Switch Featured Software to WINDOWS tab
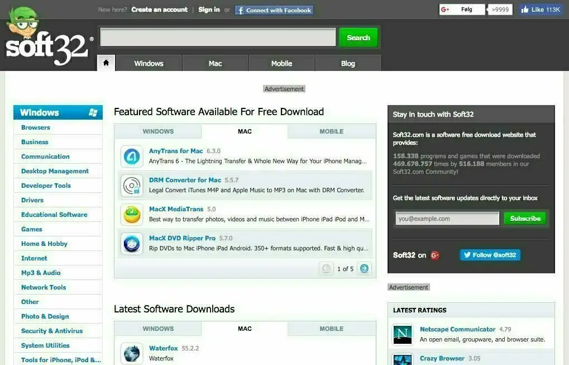This screenshot has height=365, width=569. (x=158, y=131)
